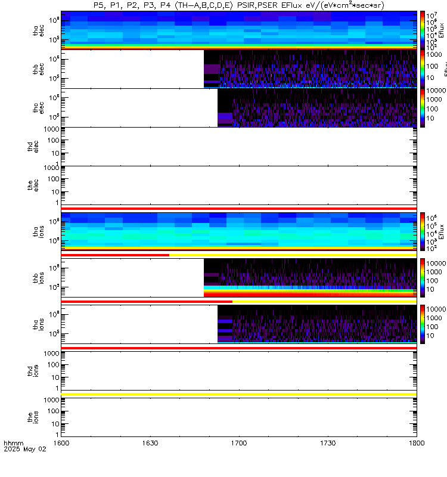Click the 'Eflux' label of tha elec colorbar
Viewport: 447px width, 477px height.
(x=442, y=30)
